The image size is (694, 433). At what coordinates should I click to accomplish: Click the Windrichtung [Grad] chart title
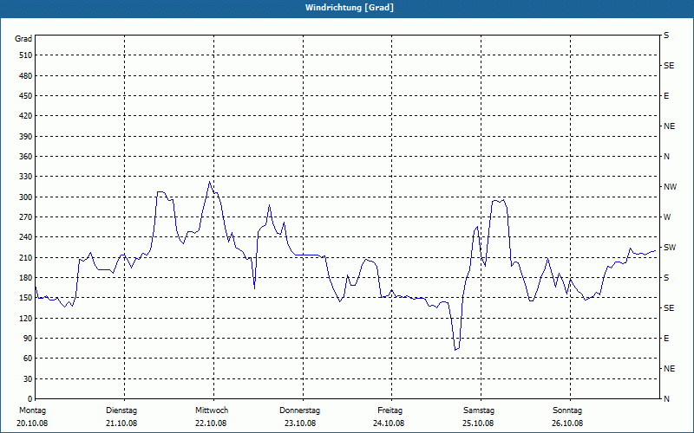coord(350,8)
